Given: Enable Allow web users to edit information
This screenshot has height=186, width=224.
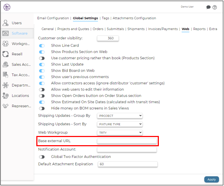Looking at the screenshot, I should pyautogui.click(x=42, y=89).
